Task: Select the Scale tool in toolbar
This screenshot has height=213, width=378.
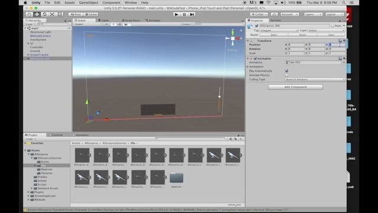Action: point(52,14)
